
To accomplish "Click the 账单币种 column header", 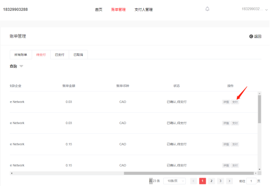I will [123, 86].
